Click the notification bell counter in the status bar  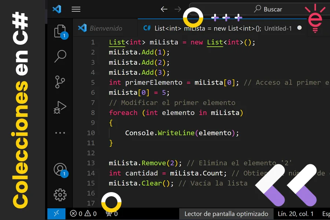coord(111,213)
